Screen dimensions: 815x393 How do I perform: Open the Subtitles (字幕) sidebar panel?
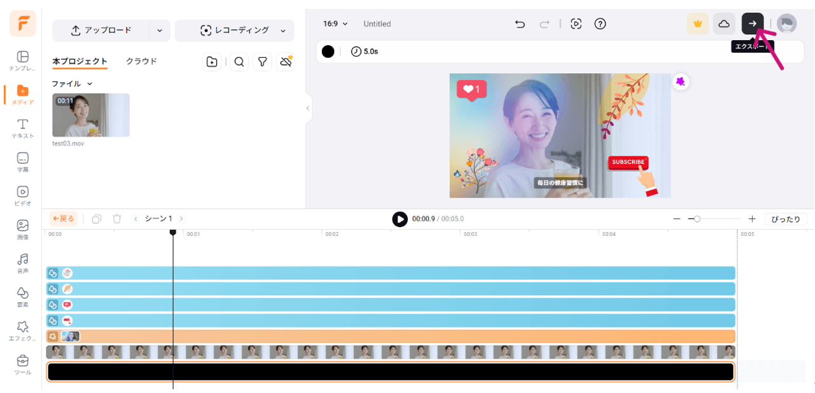pyautogui.click(x=22, y=162)
